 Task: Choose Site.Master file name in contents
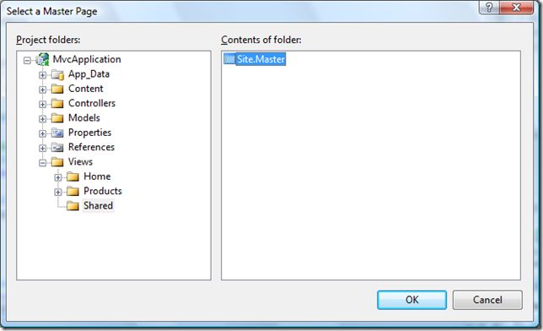(261, 59)
